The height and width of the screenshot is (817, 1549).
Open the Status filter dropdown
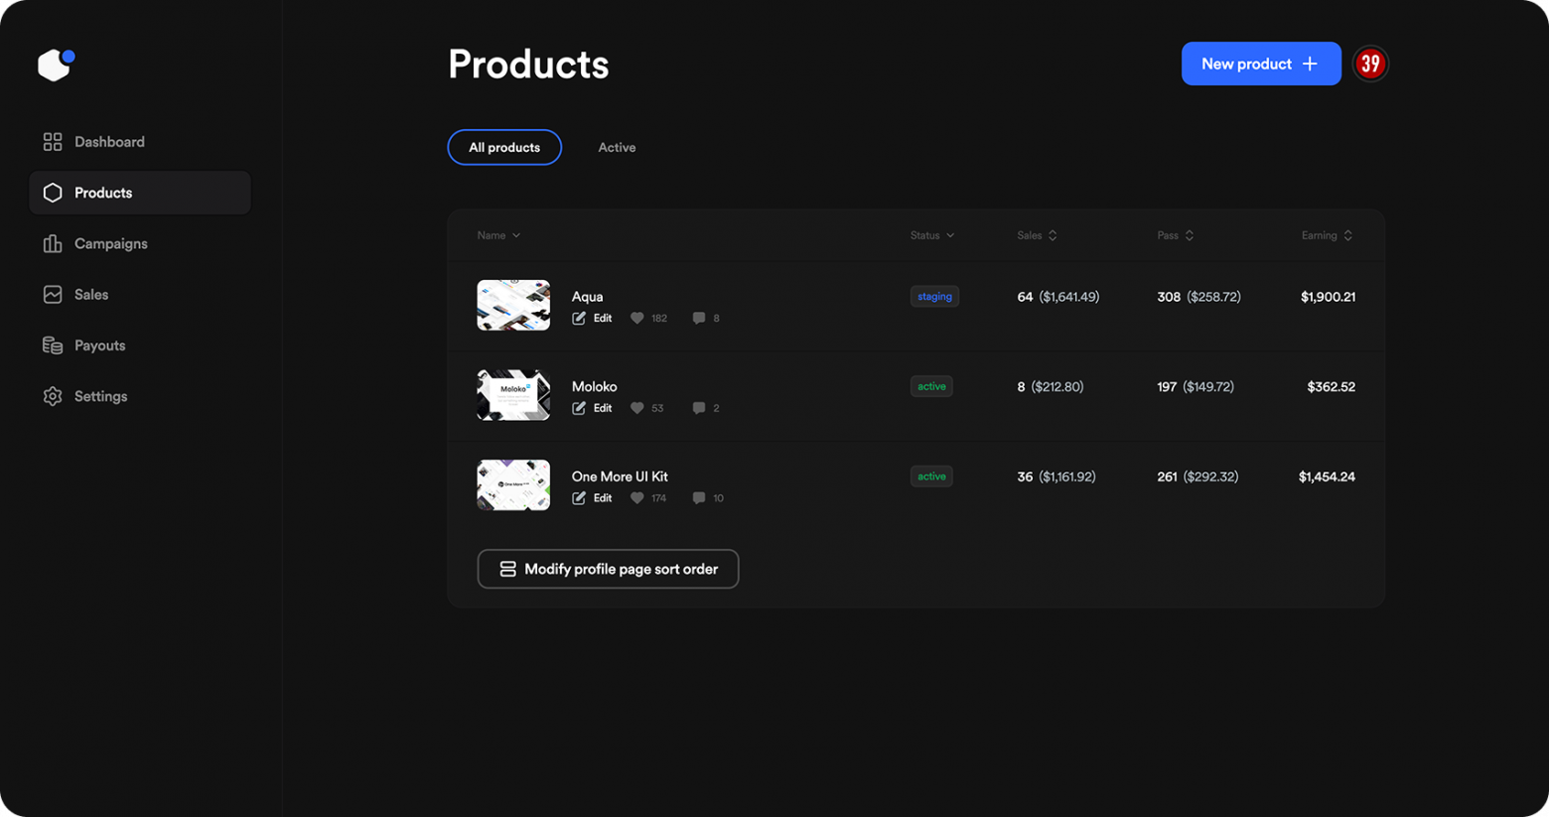pos(931,235)
